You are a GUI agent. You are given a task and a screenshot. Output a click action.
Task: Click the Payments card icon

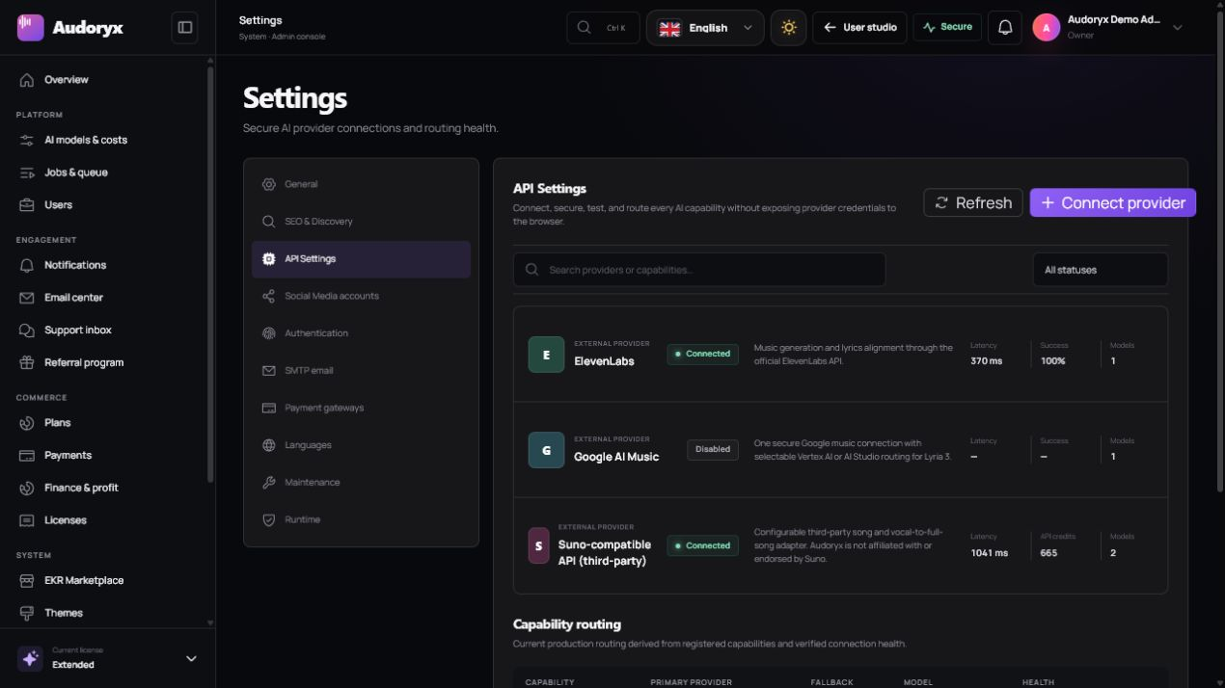pyautogui.click(x=27, y=456)
